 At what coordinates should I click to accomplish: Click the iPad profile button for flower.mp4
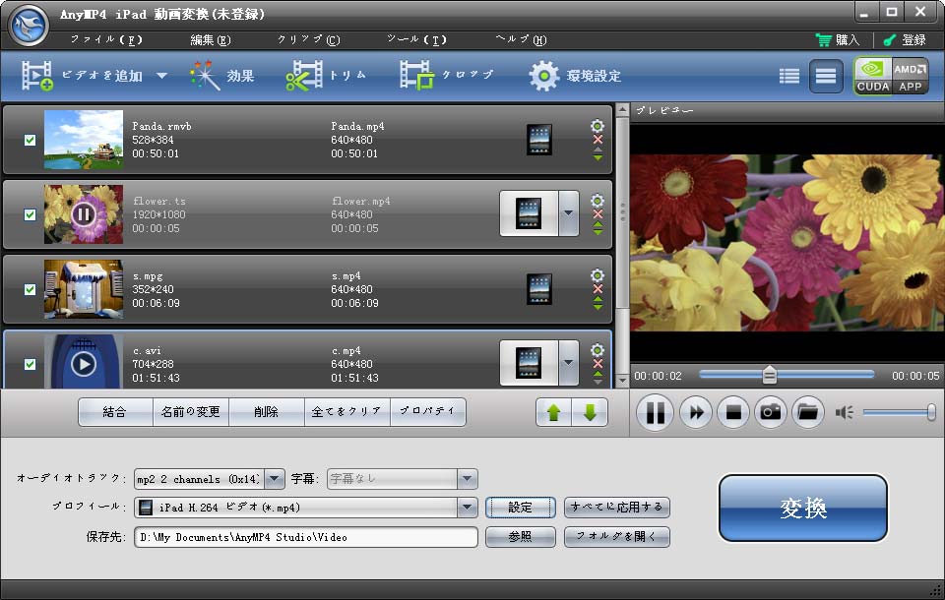(529, 213)
